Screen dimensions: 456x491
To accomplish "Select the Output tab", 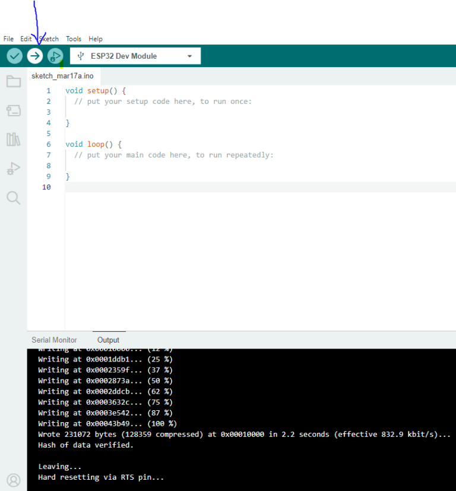I will tap(109, 340).
